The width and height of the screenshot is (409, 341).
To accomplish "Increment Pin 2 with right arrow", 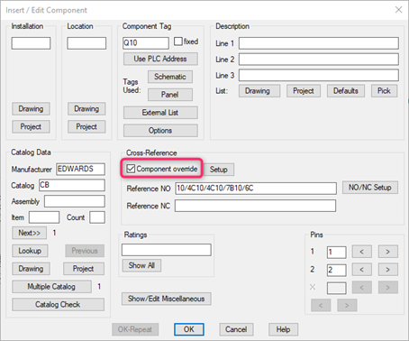I will [388, 270].
